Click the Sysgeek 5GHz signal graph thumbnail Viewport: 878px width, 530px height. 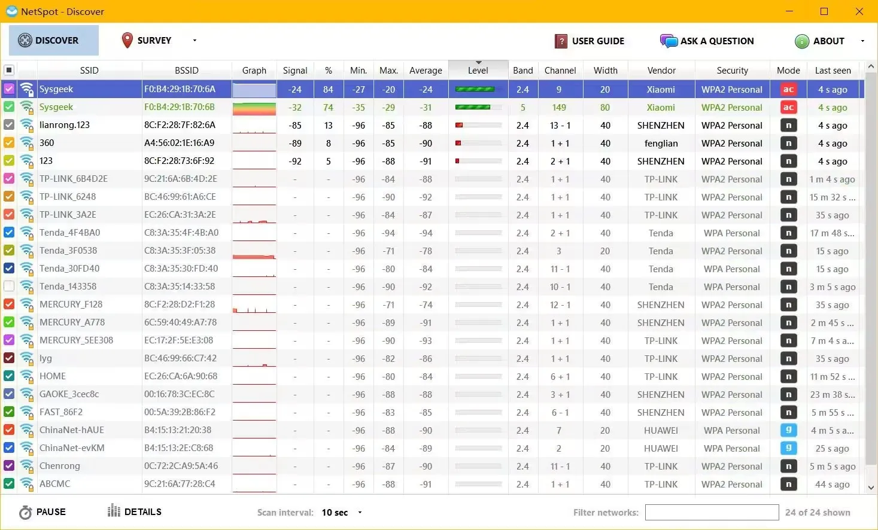click(254, 108)
